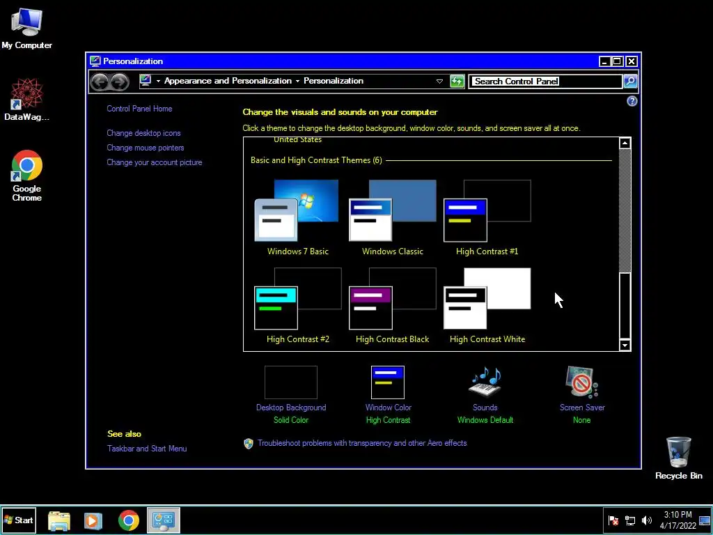Open Control Panel Home link
Screen dimensions: 713x535
[139, 108]
